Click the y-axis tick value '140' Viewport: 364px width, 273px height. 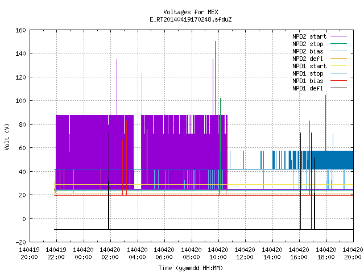(20, 54)
